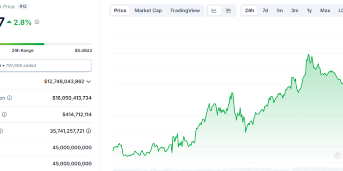The height and width of the screenshot is (171, 343).
Task: Select the 3m time range
Action: click(295, 10)
